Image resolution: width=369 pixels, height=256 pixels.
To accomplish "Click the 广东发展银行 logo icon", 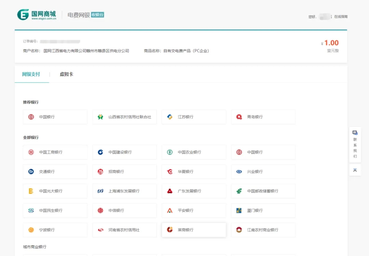I will tap(170, 191).
